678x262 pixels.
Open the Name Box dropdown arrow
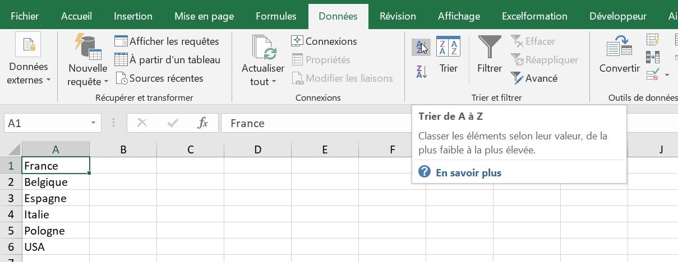tap(93, 123)
